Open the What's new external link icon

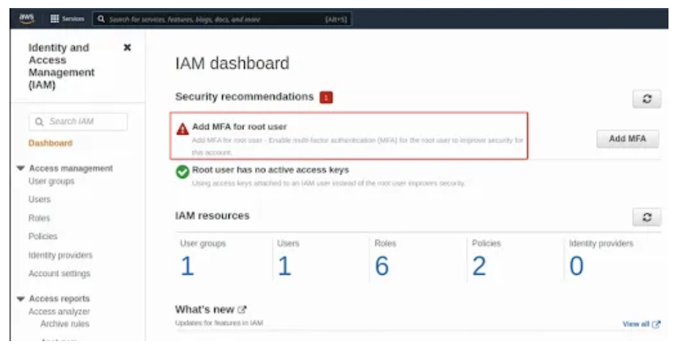click(242, 310)
